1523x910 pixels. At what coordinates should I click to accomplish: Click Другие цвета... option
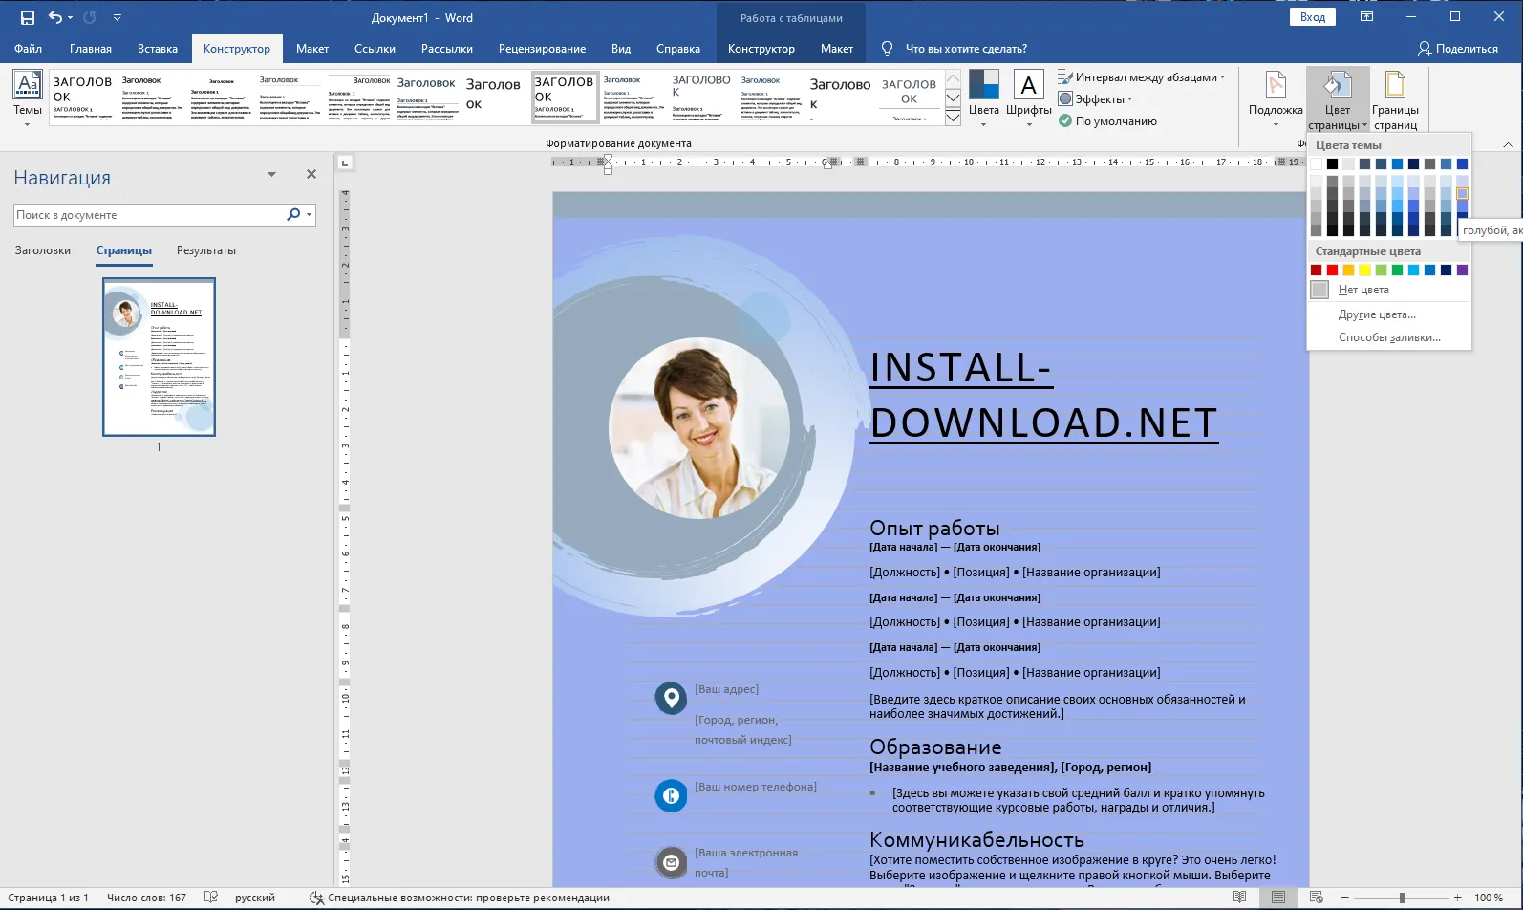click(x=1377, y=314)
